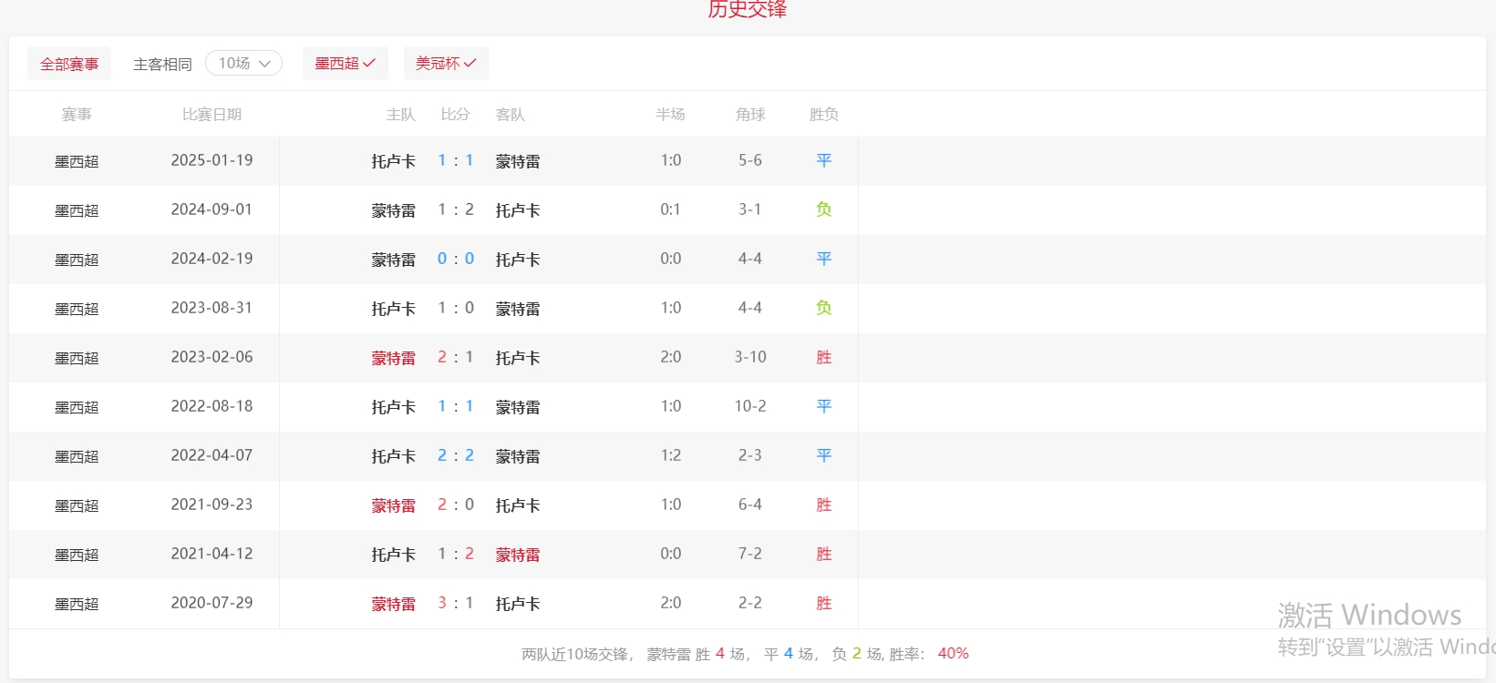The image size is (1496, 683).
Task: Click red away team 蒙特雷 on 2021-04-12
Action: coord(517,555)
